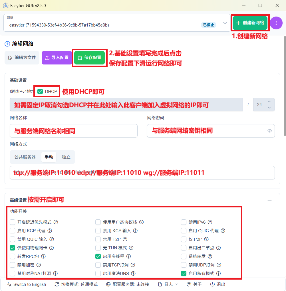Toggle network password visibility eye icon

click(x=269, y=131)
